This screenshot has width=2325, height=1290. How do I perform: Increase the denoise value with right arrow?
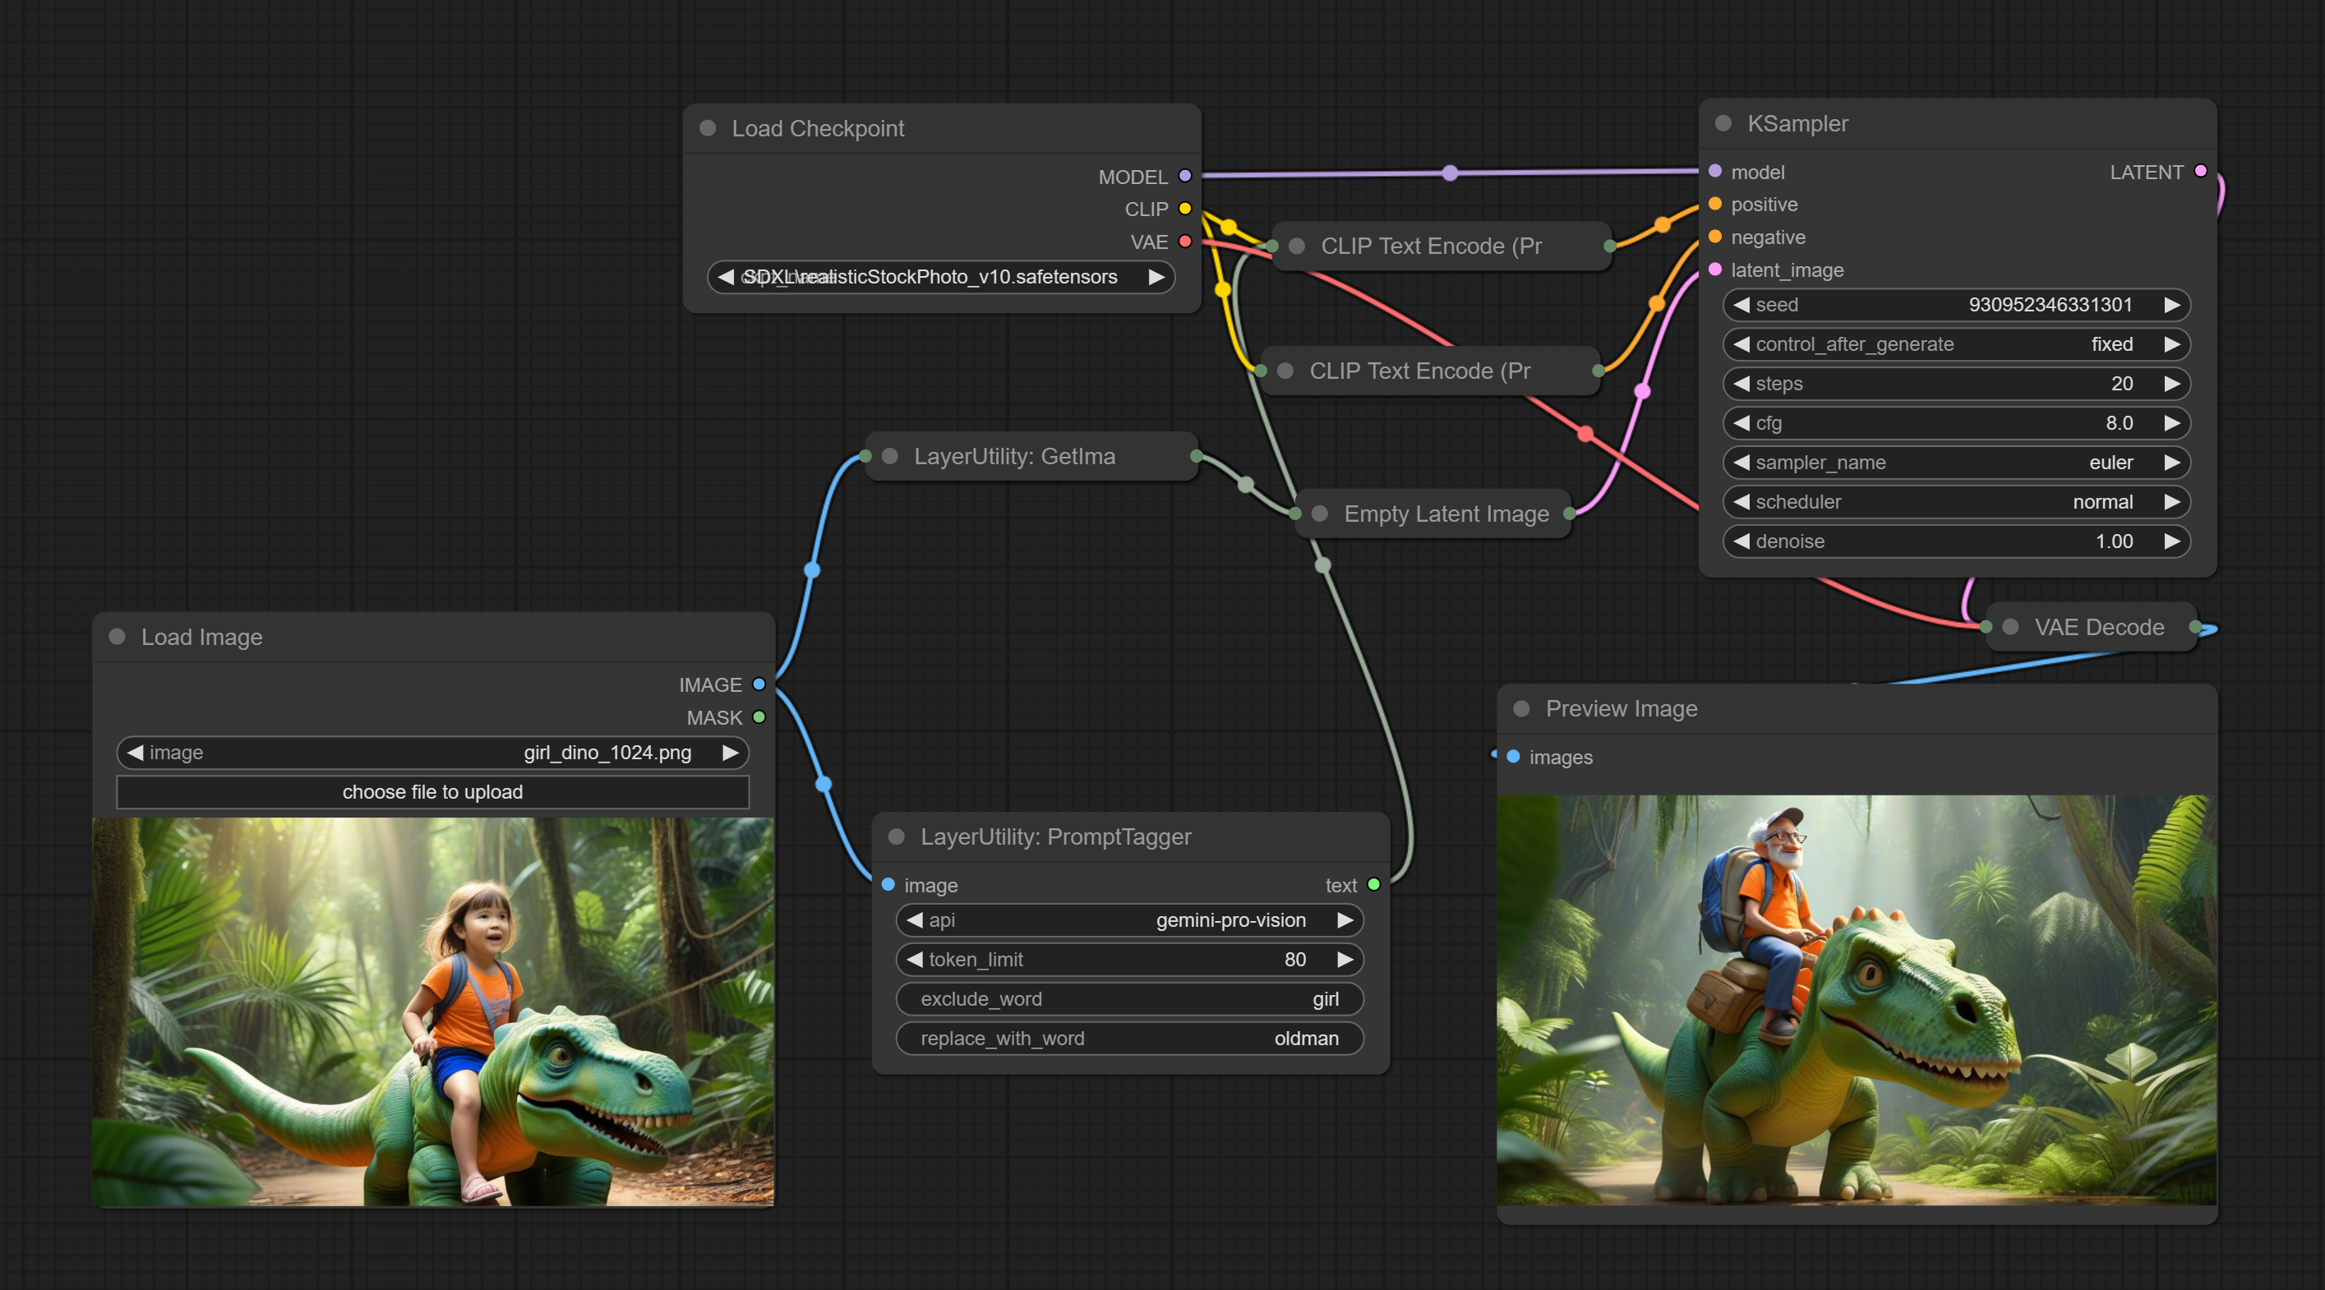[2171, 541]
